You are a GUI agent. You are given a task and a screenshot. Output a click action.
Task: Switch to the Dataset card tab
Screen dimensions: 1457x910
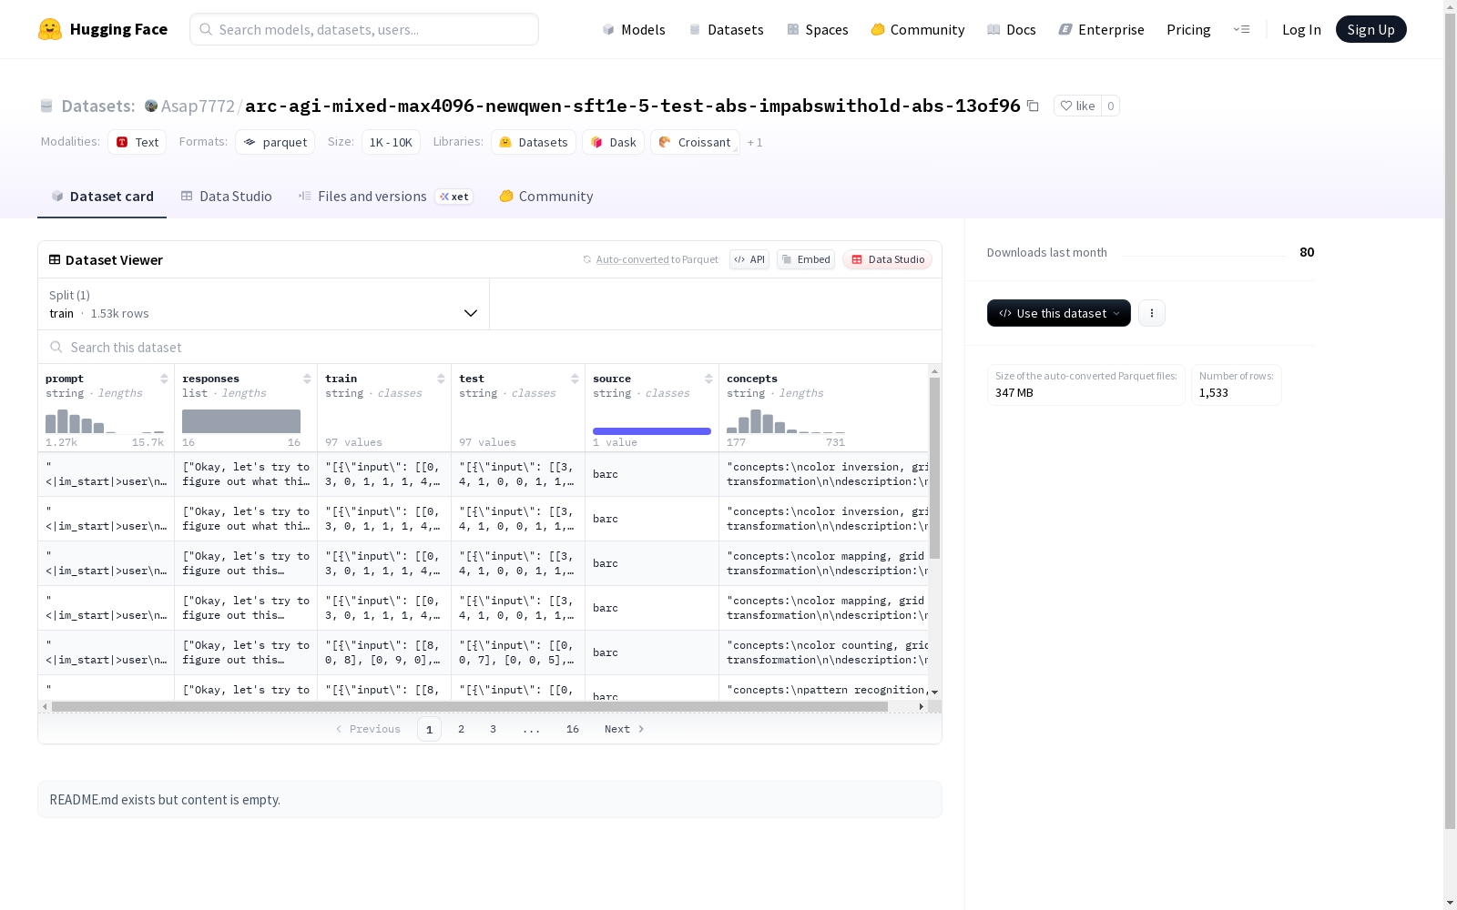tap(102, 197)
